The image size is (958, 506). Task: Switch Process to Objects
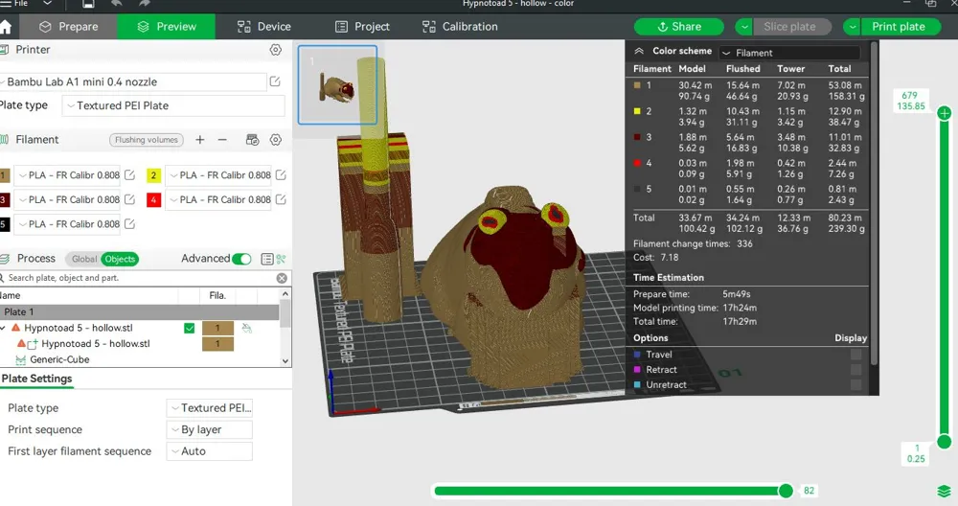pyautogui.click(x=120, y=259)
